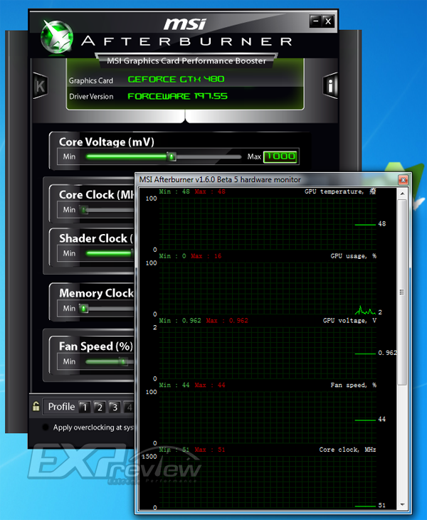Image resolution: width=427 pixels, height=520 pixels.
Task: Click the hardware monitor scroll down arrow
Action: (402, 505)
